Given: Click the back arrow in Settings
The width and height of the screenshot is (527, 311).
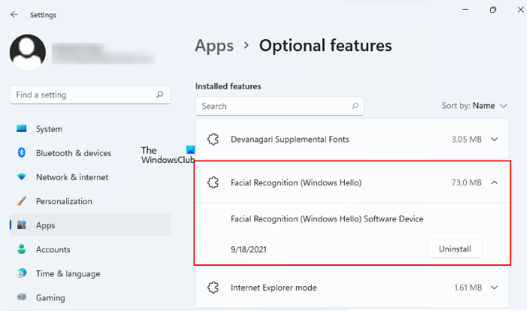Looking at the screenshot, I should [x=14, y=14].
